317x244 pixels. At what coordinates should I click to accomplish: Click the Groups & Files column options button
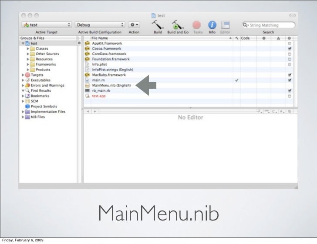(79, 38)
